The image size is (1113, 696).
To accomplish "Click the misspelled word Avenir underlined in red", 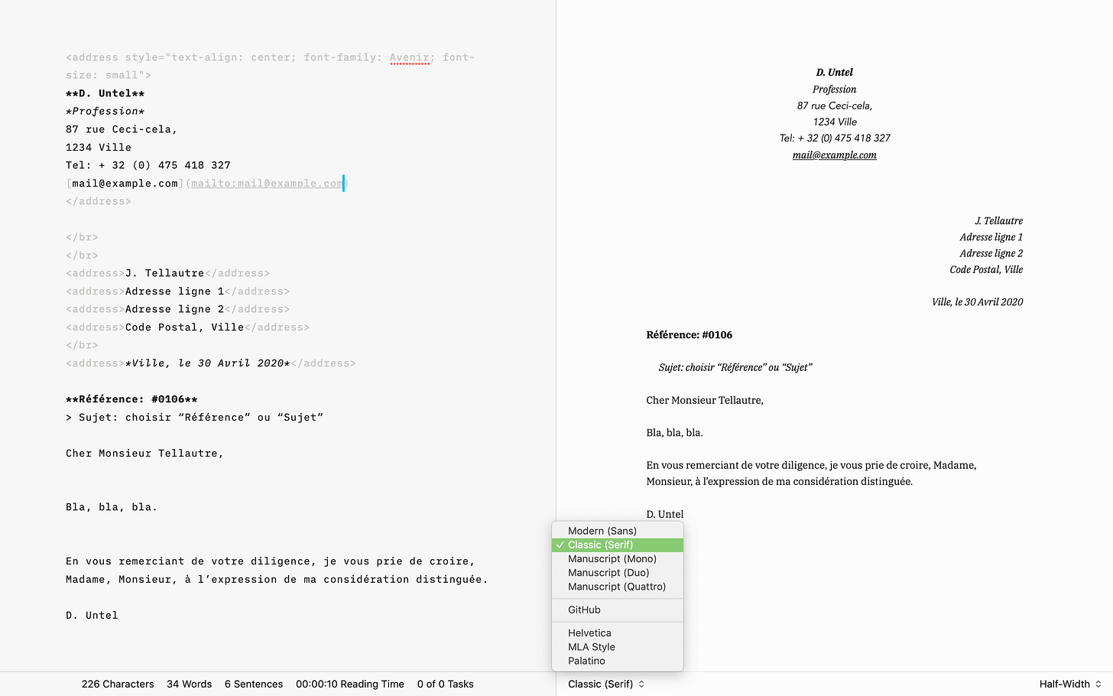I will pos(408,57).
